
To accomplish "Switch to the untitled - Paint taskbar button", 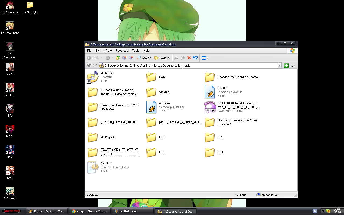I will point(132,211).
